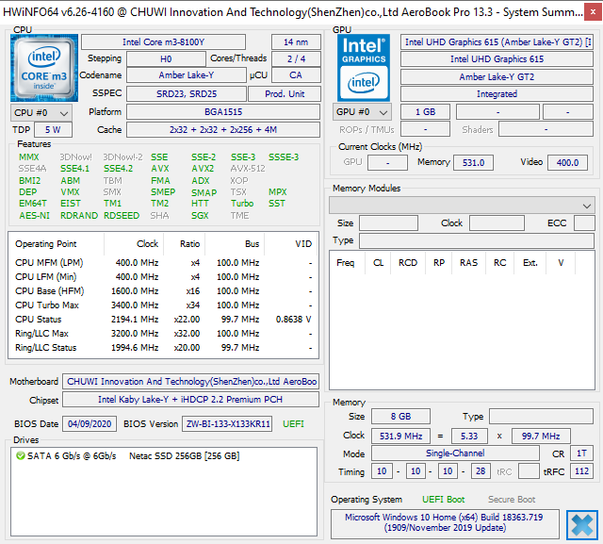603x544 pixels.
Task: Click the TDP 5 W value
Action: point(53,130)
